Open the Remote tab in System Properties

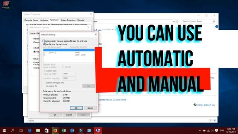[81, 20]
